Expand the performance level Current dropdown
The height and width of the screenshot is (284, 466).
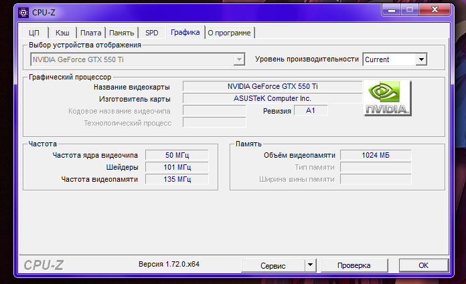click(x=394, y=59)
